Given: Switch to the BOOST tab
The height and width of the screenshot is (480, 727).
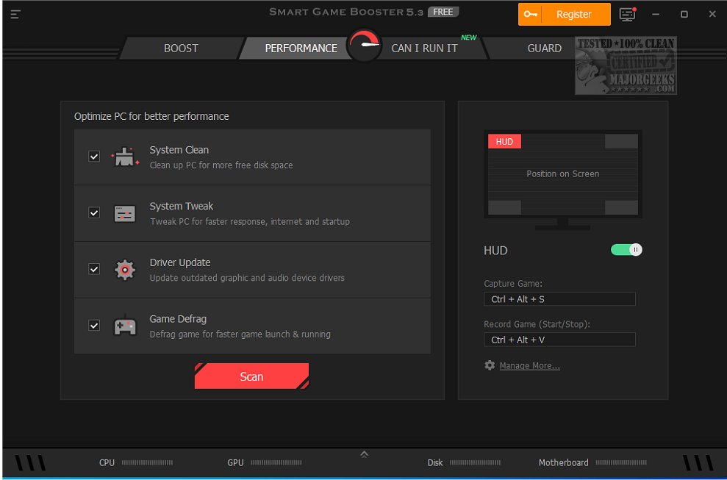Looking at the screenshot, I should 181,49.
